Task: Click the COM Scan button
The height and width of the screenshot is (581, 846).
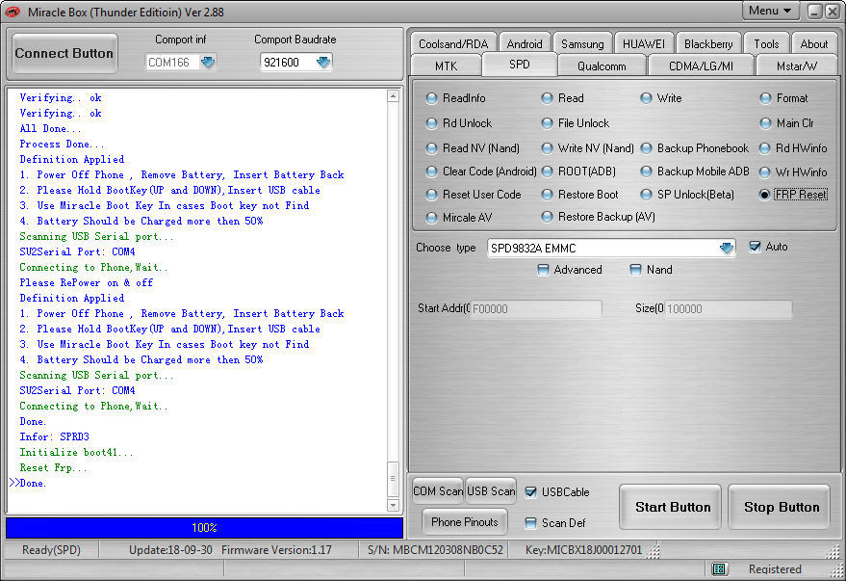Action: tap(438, 490)
